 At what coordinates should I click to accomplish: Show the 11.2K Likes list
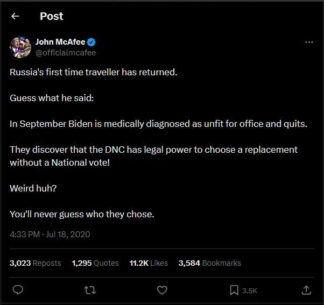point(149,263)
